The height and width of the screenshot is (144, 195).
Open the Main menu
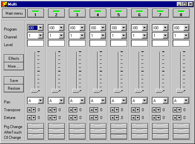pos(14,13)
